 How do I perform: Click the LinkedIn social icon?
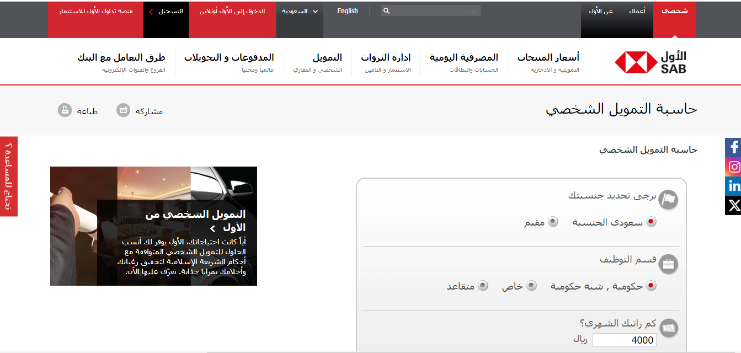click(x=733, y=186)
